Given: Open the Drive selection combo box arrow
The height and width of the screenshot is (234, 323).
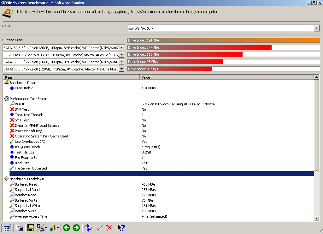Looking at the screenshot, I should click(x=317, y=28).
